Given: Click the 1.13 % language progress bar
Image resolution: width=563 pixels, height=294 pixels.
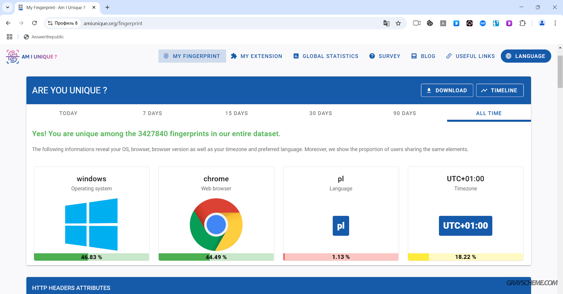Looking at the screenshot, I should 341,257.
